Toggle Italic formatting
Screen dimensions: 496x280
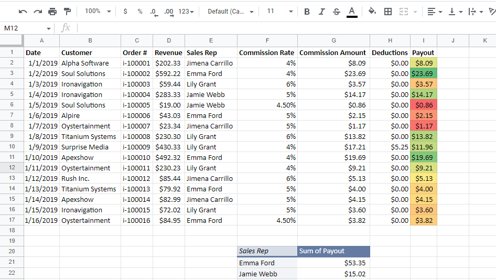321,12
